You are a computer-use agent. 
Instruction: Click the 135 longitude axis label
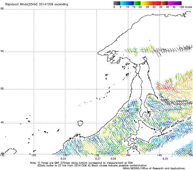point(96,155)
